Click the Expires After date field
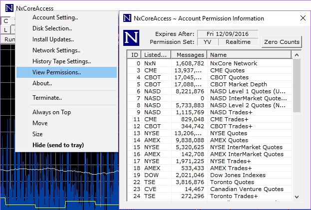Screen dimensions: 311x210 (x=228, y=34)
